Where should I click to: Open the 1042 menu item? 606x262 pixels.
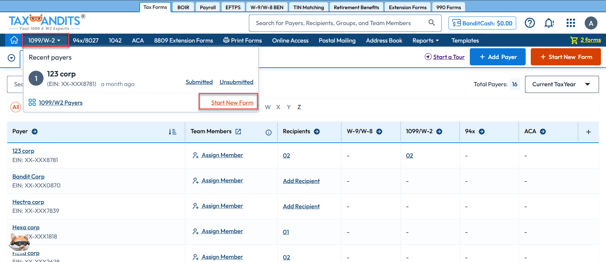pos(115,40)
